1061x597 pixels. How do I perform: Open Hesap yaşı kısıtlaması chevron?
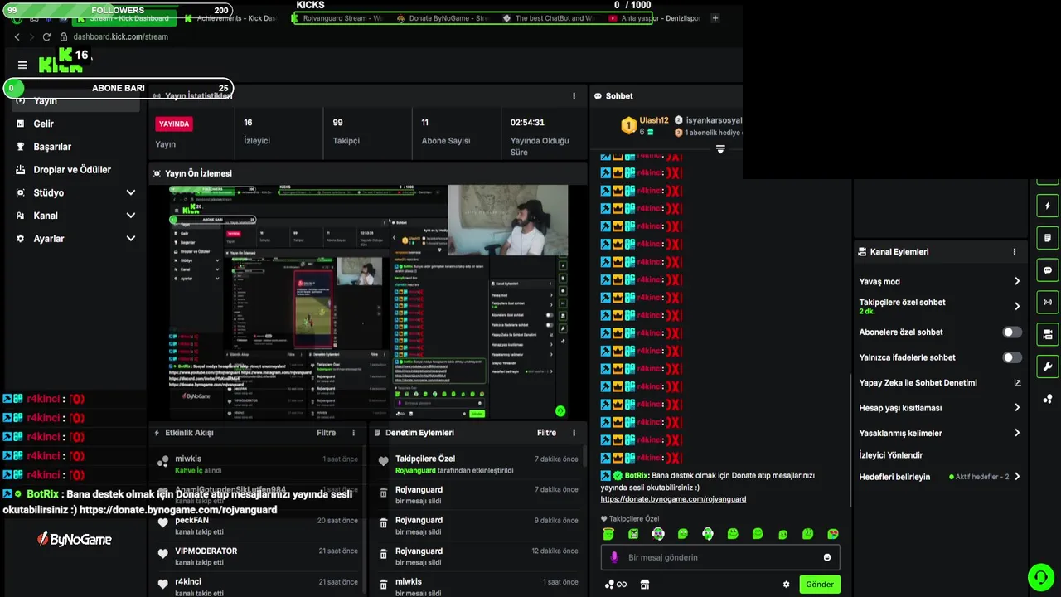[x=1017, y=408]
